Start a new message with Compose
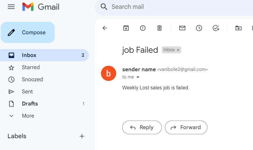The height and width of the screenshot is (150, 253). pos(28,32)
